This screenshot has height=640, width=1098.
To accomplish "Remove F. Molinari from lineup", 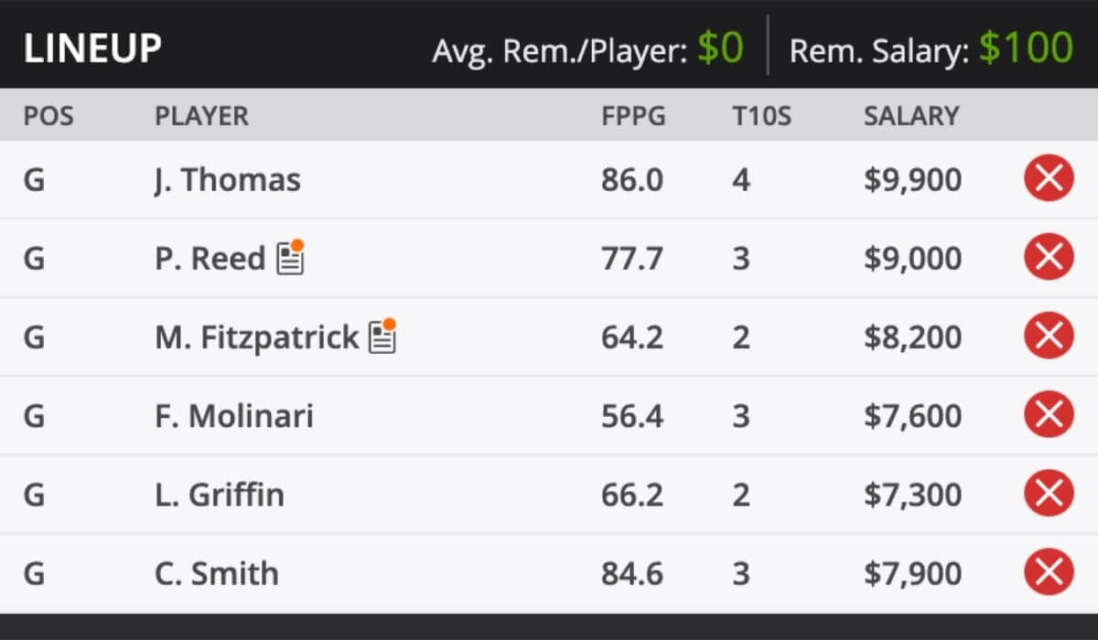I will coord(1049,416).
